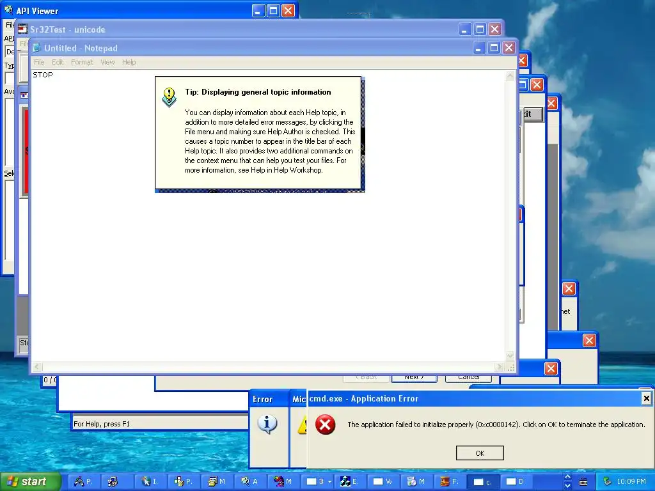Switch to taskbar item labeled F.
Screen dimensions: 655x491
coord(450,482)
